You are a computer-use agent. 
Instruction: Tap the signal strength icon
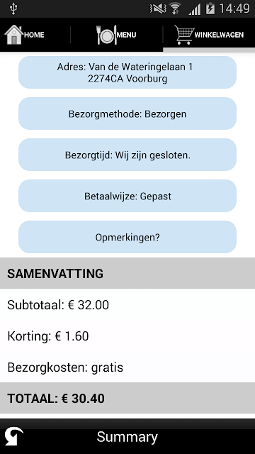[194, 9]
